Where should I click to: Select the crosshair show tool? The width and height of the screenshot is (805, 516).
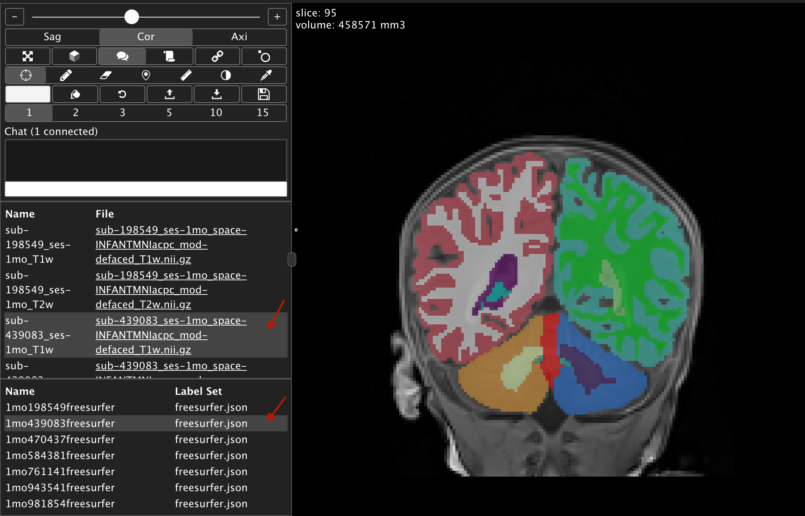(x=26, y=75)
